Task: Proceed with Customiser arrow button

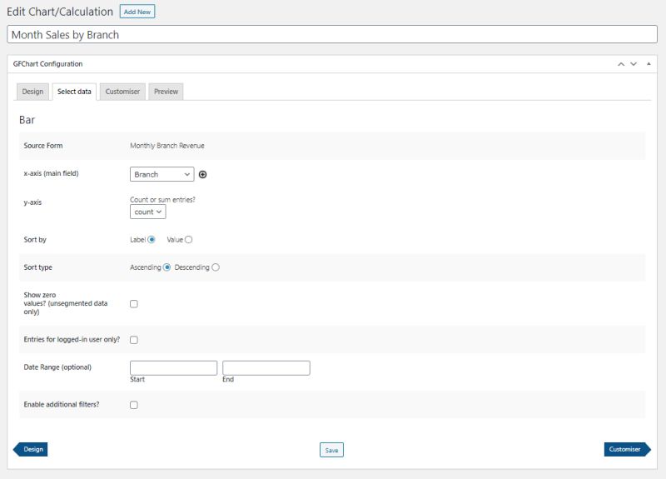Action: pyautogui.click(x=628, y=449)
